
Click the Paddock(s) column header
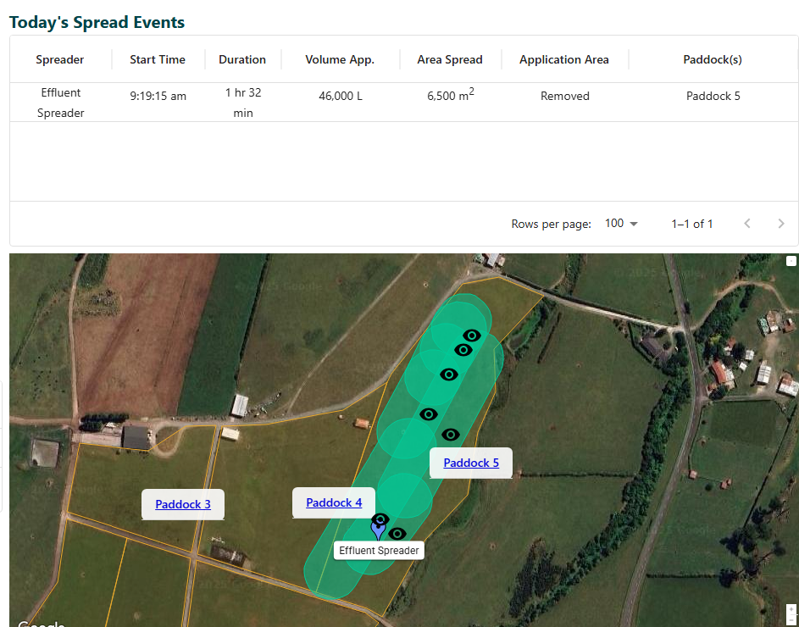713,59
